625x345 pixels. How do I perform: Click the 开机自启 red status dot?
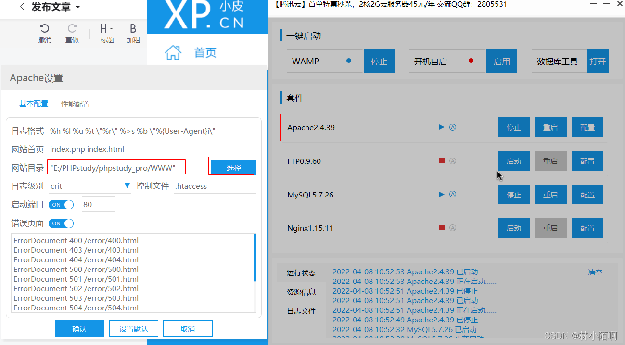471,61
